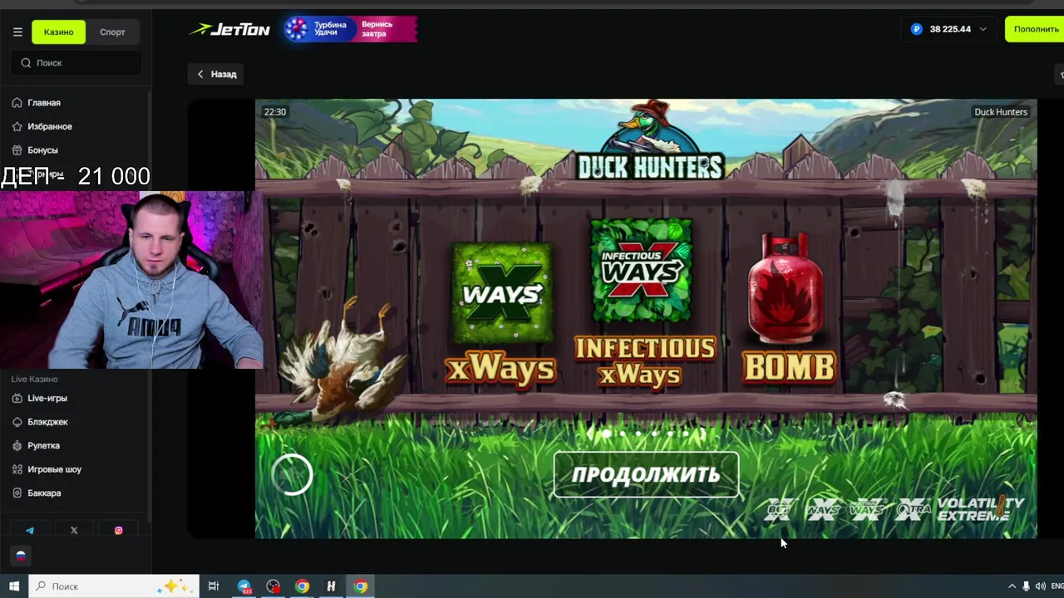
Task: Click the JetTon logo
Action: coord(229,30)
